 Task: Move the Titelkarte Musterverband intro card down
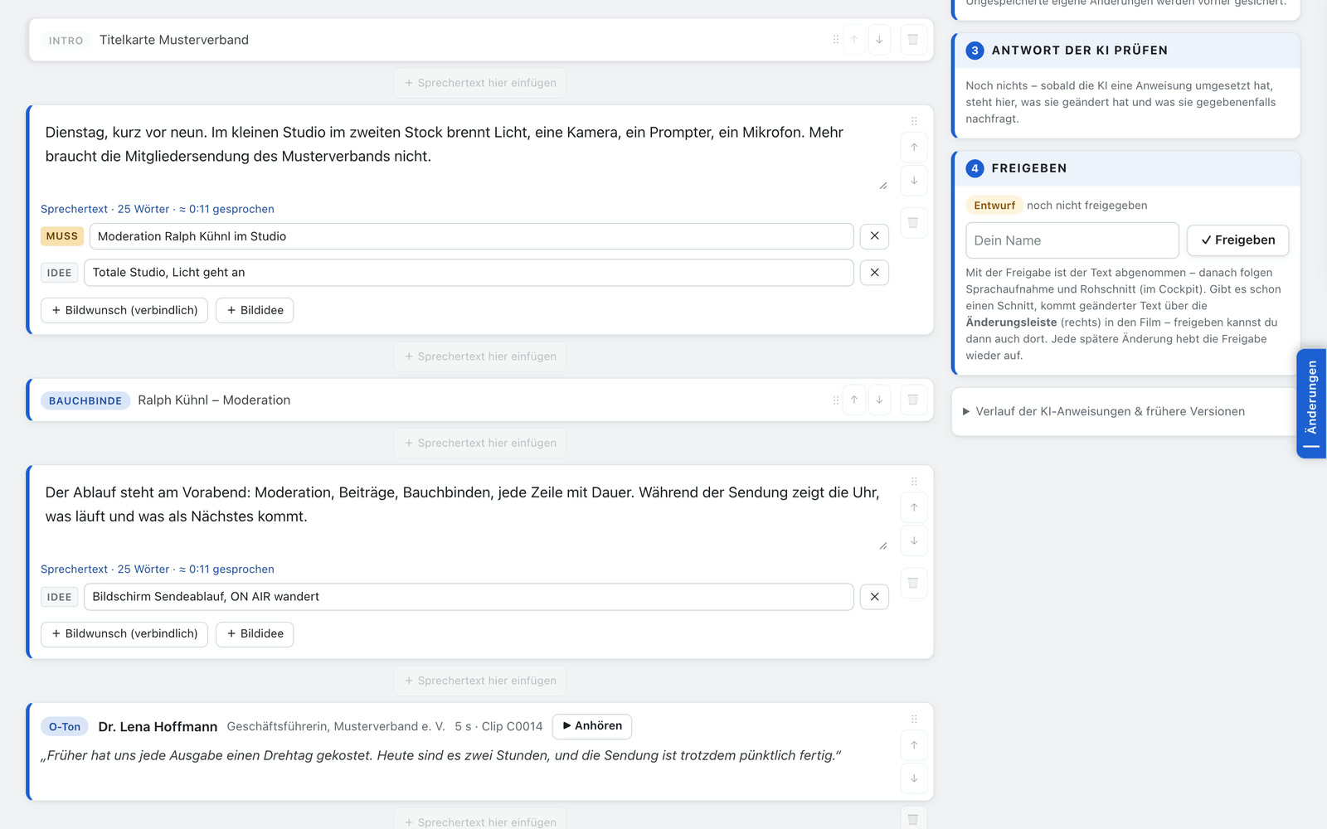pos(879,40)
